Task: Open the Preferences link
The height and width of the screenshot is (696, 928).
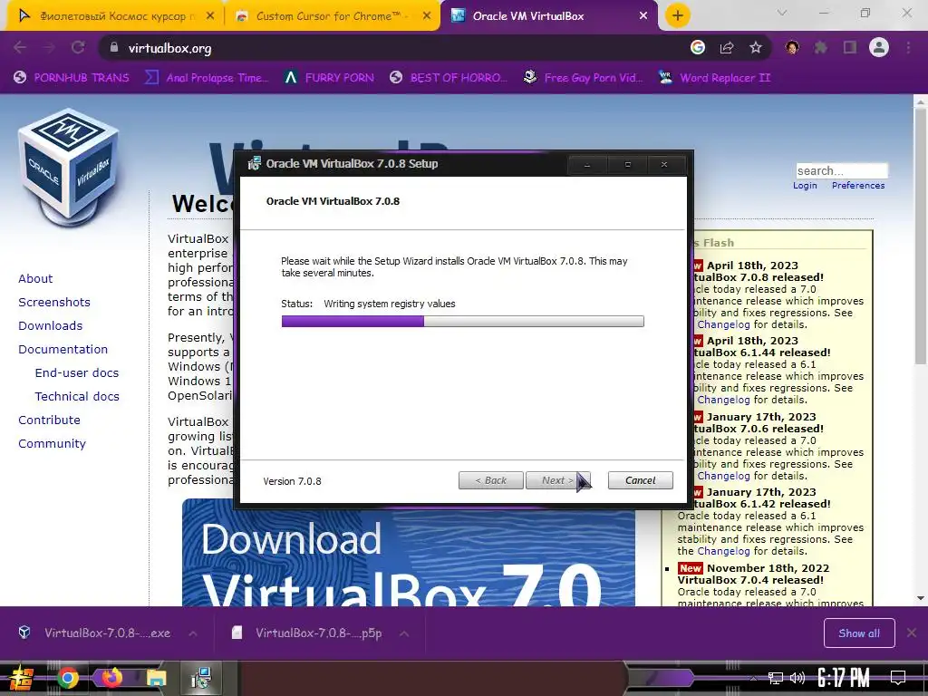Action: (x=858, y=185)
